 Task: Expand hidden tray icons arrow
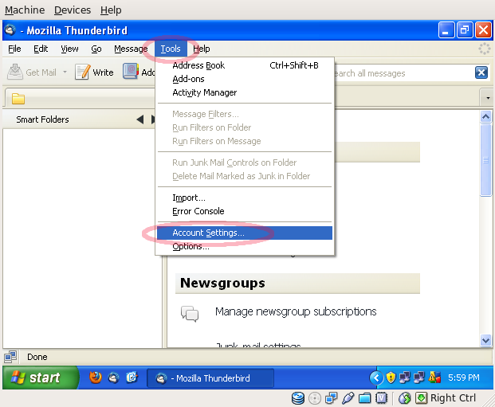tap(375, 378)
